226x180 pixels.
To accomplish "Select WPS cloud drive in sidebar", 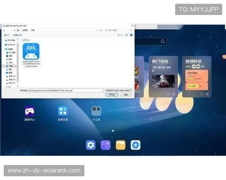I will click(x=10, y=40).
